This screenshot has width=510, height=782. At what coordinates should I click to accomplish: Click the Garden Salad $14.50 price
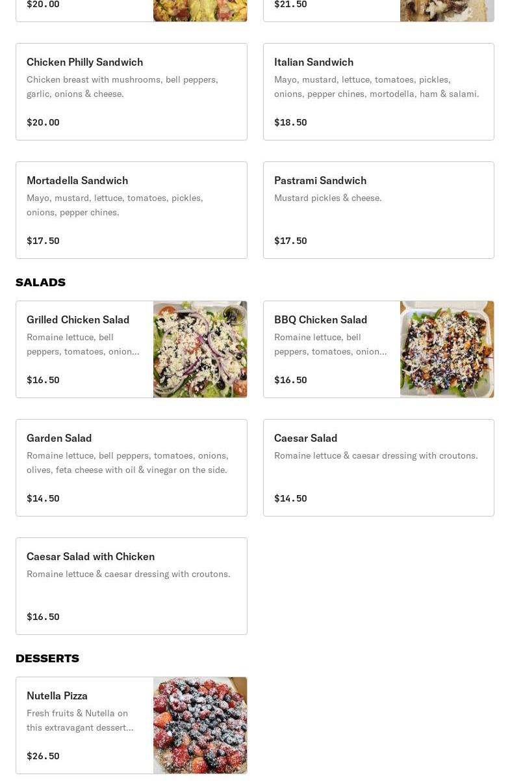click(x=43, y=498)
